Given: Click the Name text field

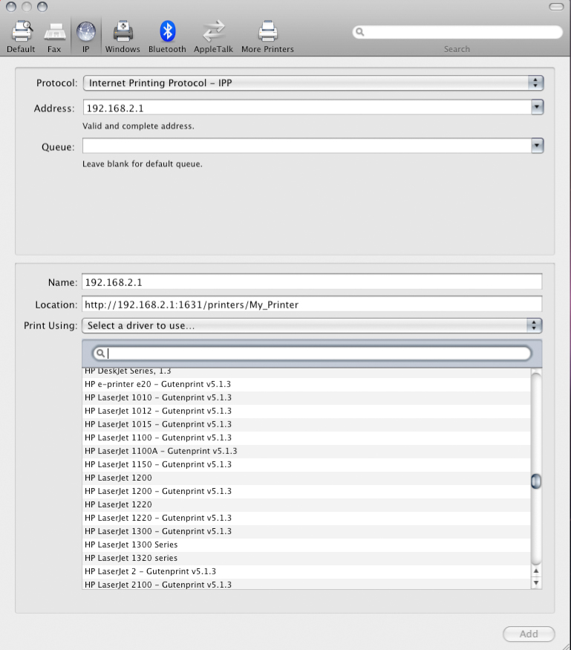Looking at the screenshot, I should tap(312, 282).
